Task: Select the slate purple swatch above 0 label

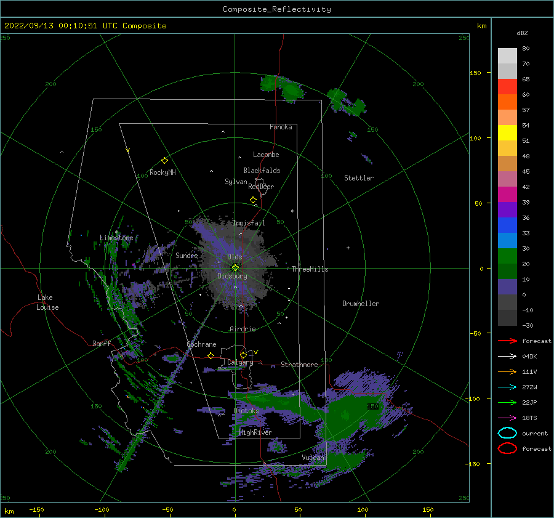Action: point(507,287)
